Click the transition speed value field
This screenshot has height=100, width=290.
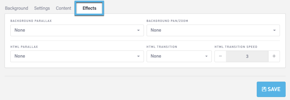pos(247,56)
